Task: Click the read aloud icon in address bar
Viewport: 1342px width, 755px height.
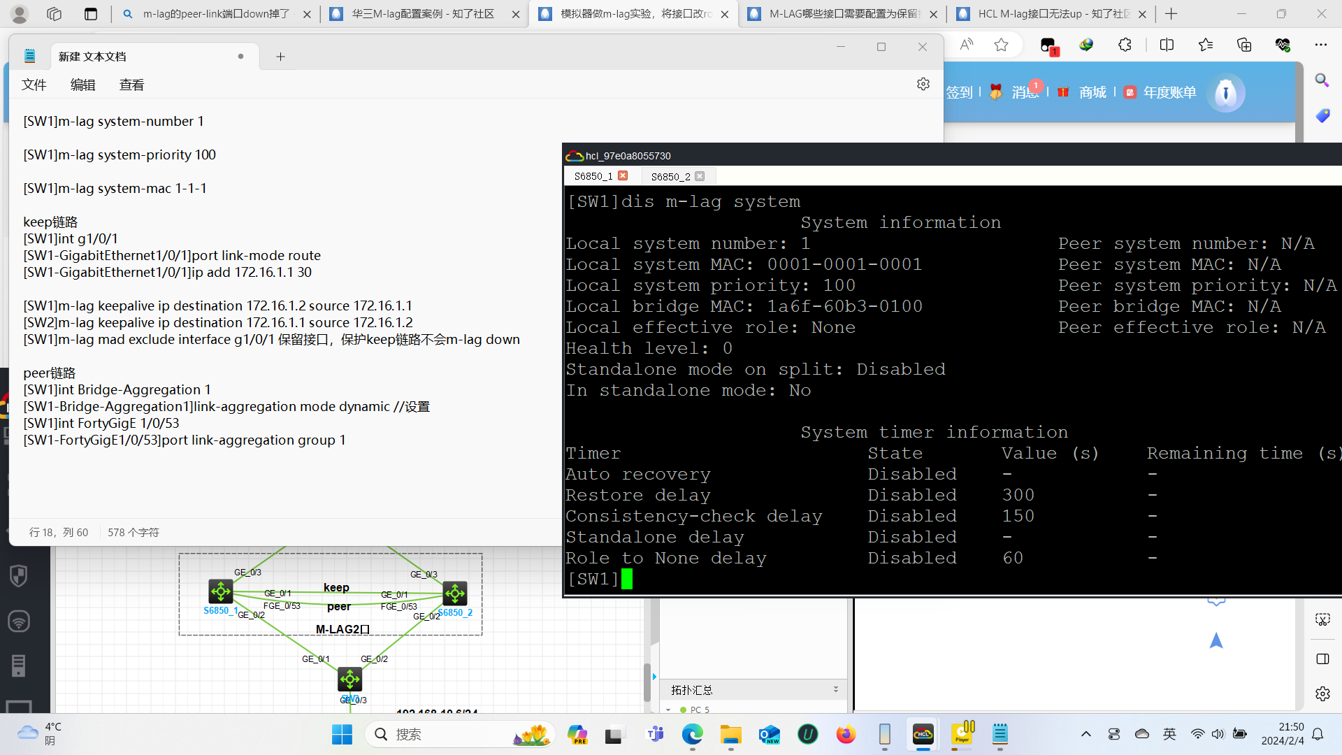Action: point(967,45)
